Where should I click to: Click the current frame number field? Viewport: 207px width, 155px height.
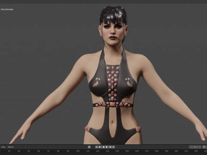[195, 147]
